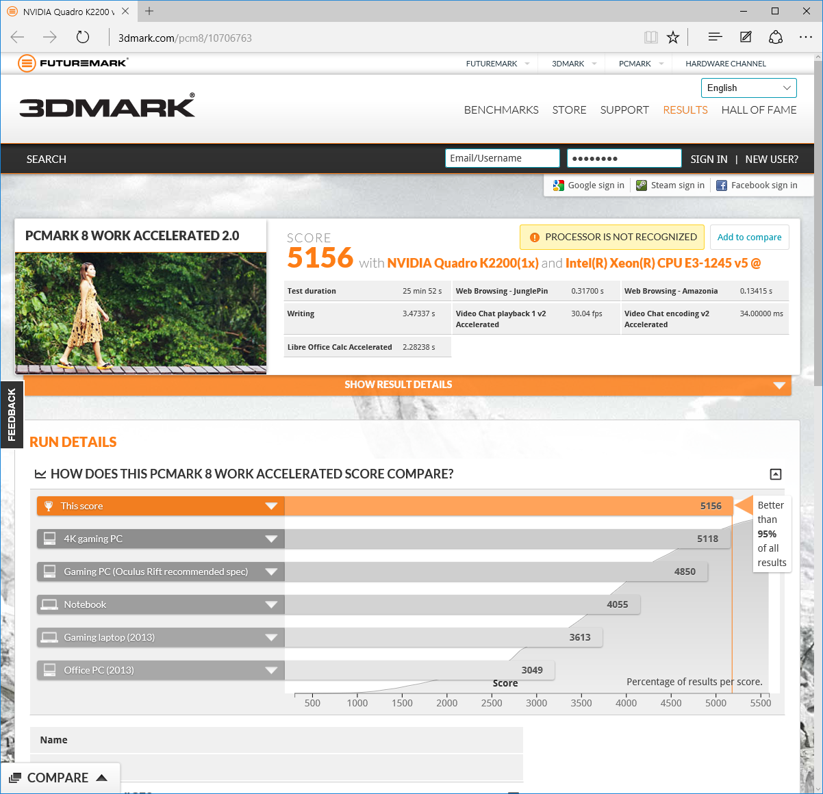823x794 pixels.
Task: Open a new browser tab
Action: coord(149,11)
